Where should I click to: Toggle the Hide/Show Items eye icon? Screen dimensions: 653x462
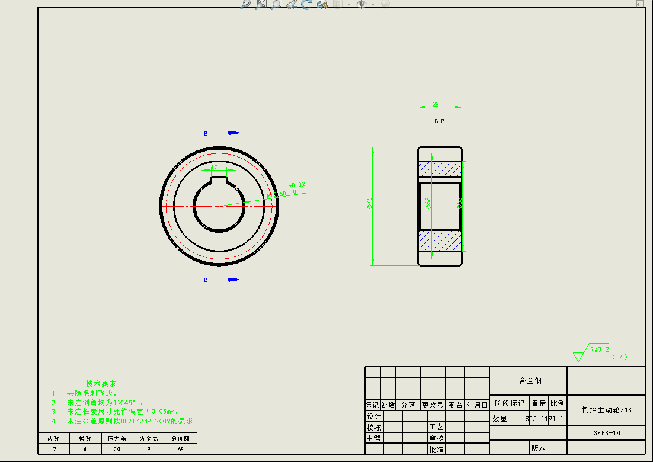361,4
